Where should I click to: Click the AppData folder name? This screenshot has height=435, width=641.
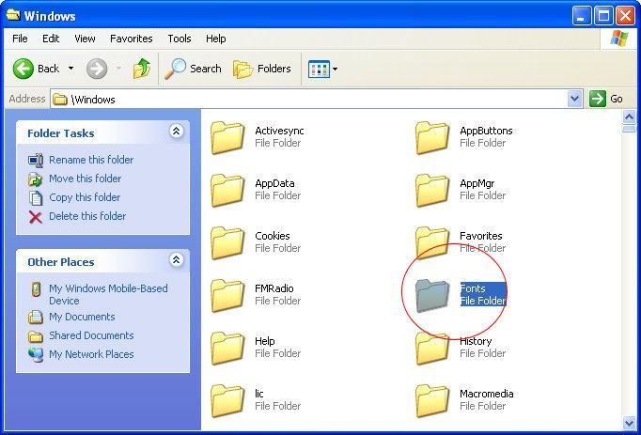(274, 183)
